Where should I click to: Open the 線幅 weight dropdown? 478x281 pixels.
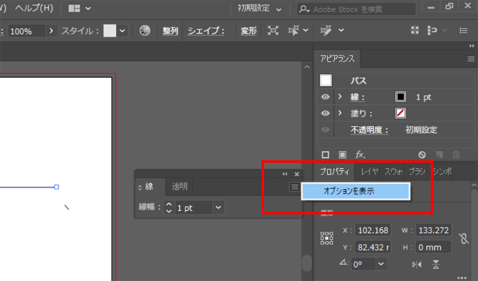pyautogui.click(x=218, y=208)
